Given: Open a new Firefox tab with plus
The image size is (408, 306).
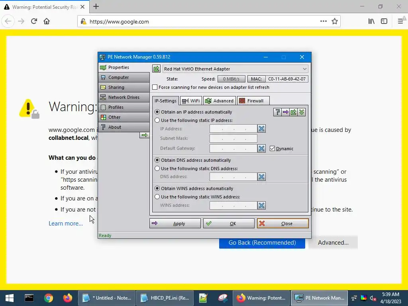Looking at the screenshot, I should 96,6.
